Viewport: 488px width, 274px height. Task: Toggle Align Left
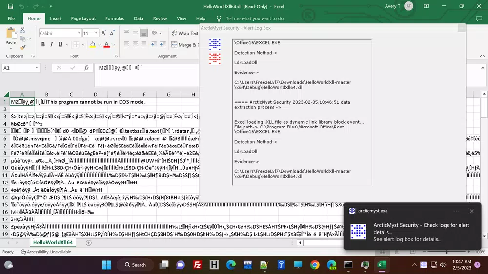tap(126, 44)
